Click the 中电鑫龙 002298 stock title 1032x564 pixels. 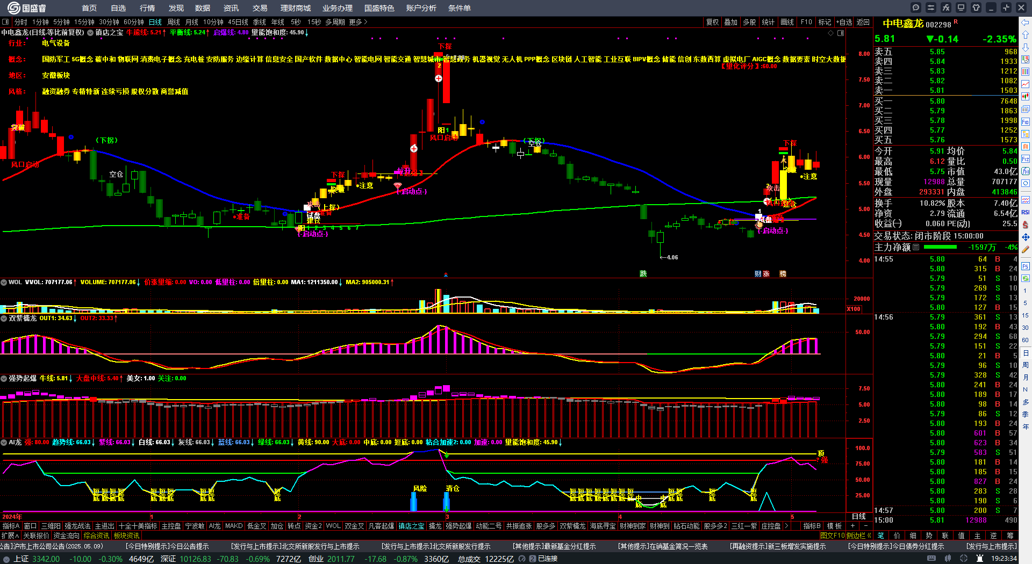coord(917,24)
